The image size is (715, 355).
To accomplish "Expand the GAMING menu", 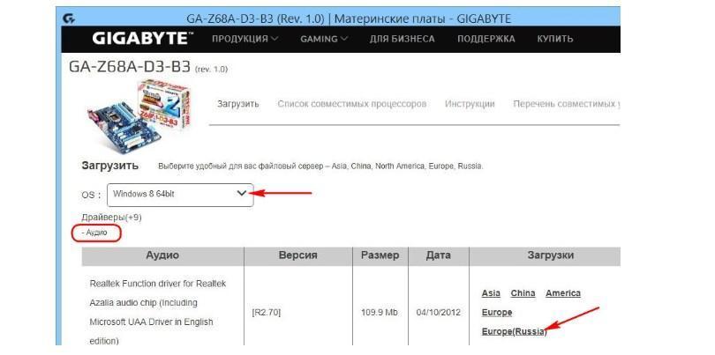I will [324, 39].
